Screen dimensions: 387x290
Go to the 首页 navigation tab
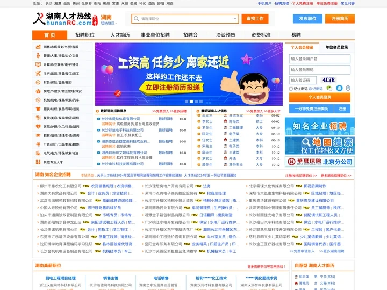coord(49,35)
